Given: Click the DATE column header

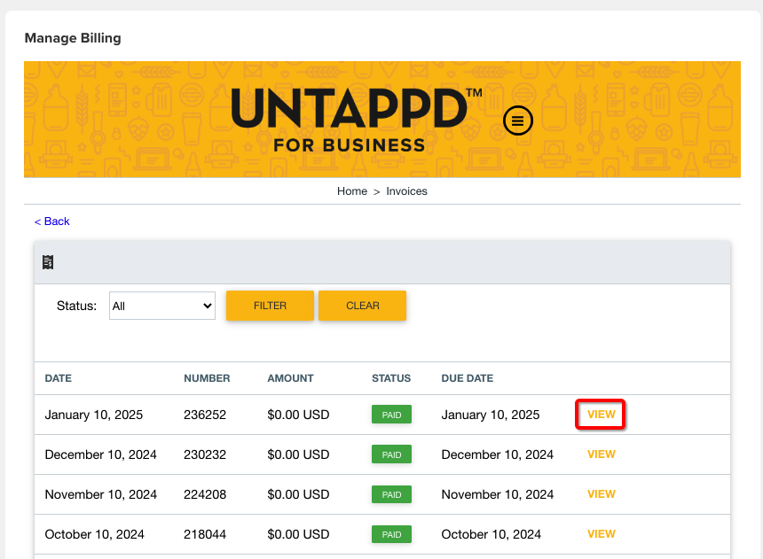Looking at the screenshot, I should [59, 378].
